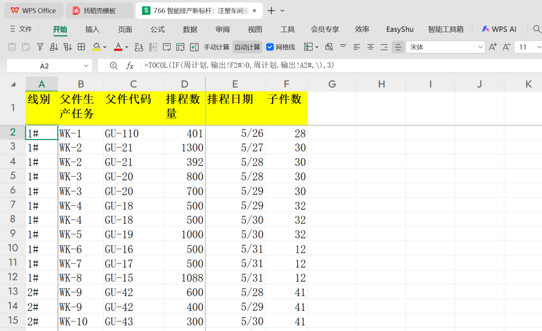Viewport: 542px width, 331px height.
Task: Open the 宋体 font name dropdown
Action: click(x=480, y=47)
